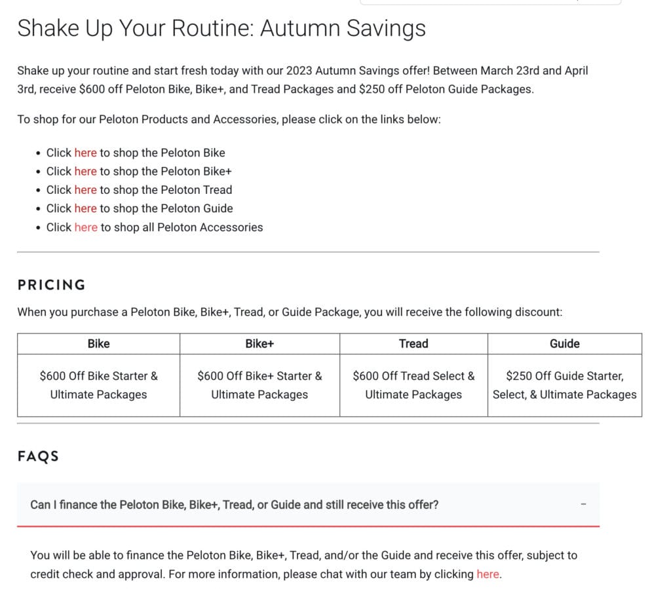
Task: Click the '$600 Off Tread Select' table cell
Action: coord(413,385)
